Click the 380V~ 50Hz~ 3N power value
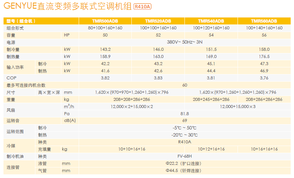Image resolution: width=294 pixels, height=178 pixels. pyautogui.click(x=184, y=43)
